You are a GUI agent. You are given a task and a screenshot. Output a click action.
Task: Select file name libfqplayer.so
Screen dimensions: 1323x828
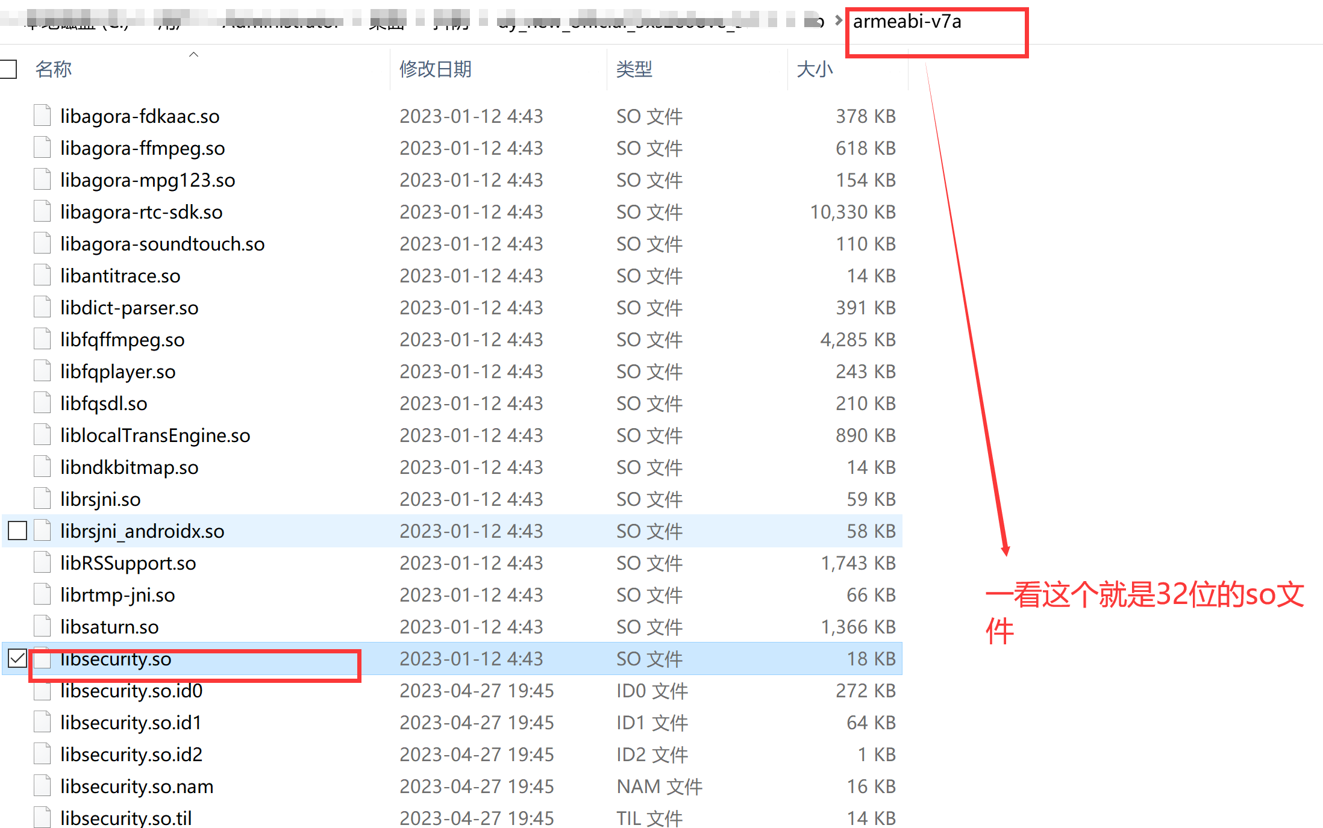(x=118, y=371)
